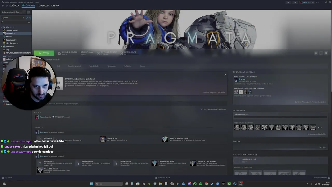Select PRAGMATA in game list
Screen dimensions: 332x187
[16, 34]
